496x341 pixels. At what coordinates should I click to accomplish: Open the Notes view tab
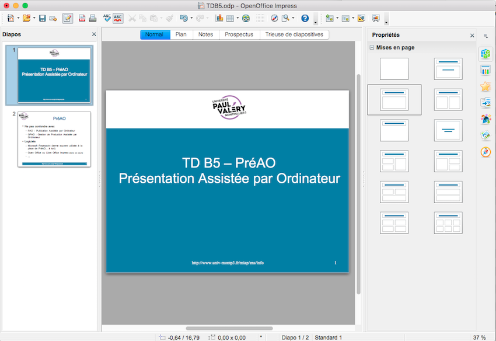tap(205, 34)
